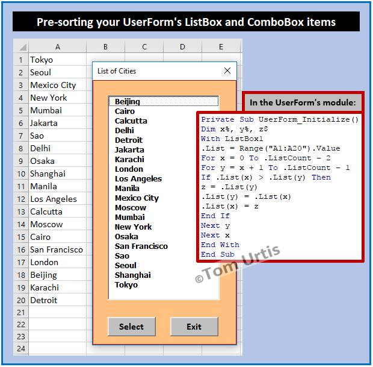Click cell A3 containing Mexico City
This screenshot has width=373, height=367.
(x=57, y=85)
